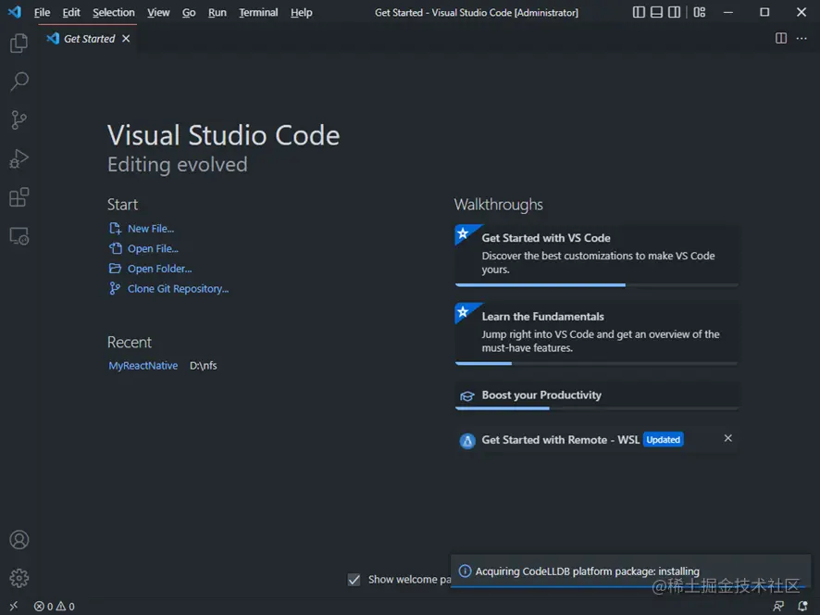Image resolution: width=820 pixels, height=615 pixels.
Task: Open the MyReactNative recent folder
Action: (143, 366)
